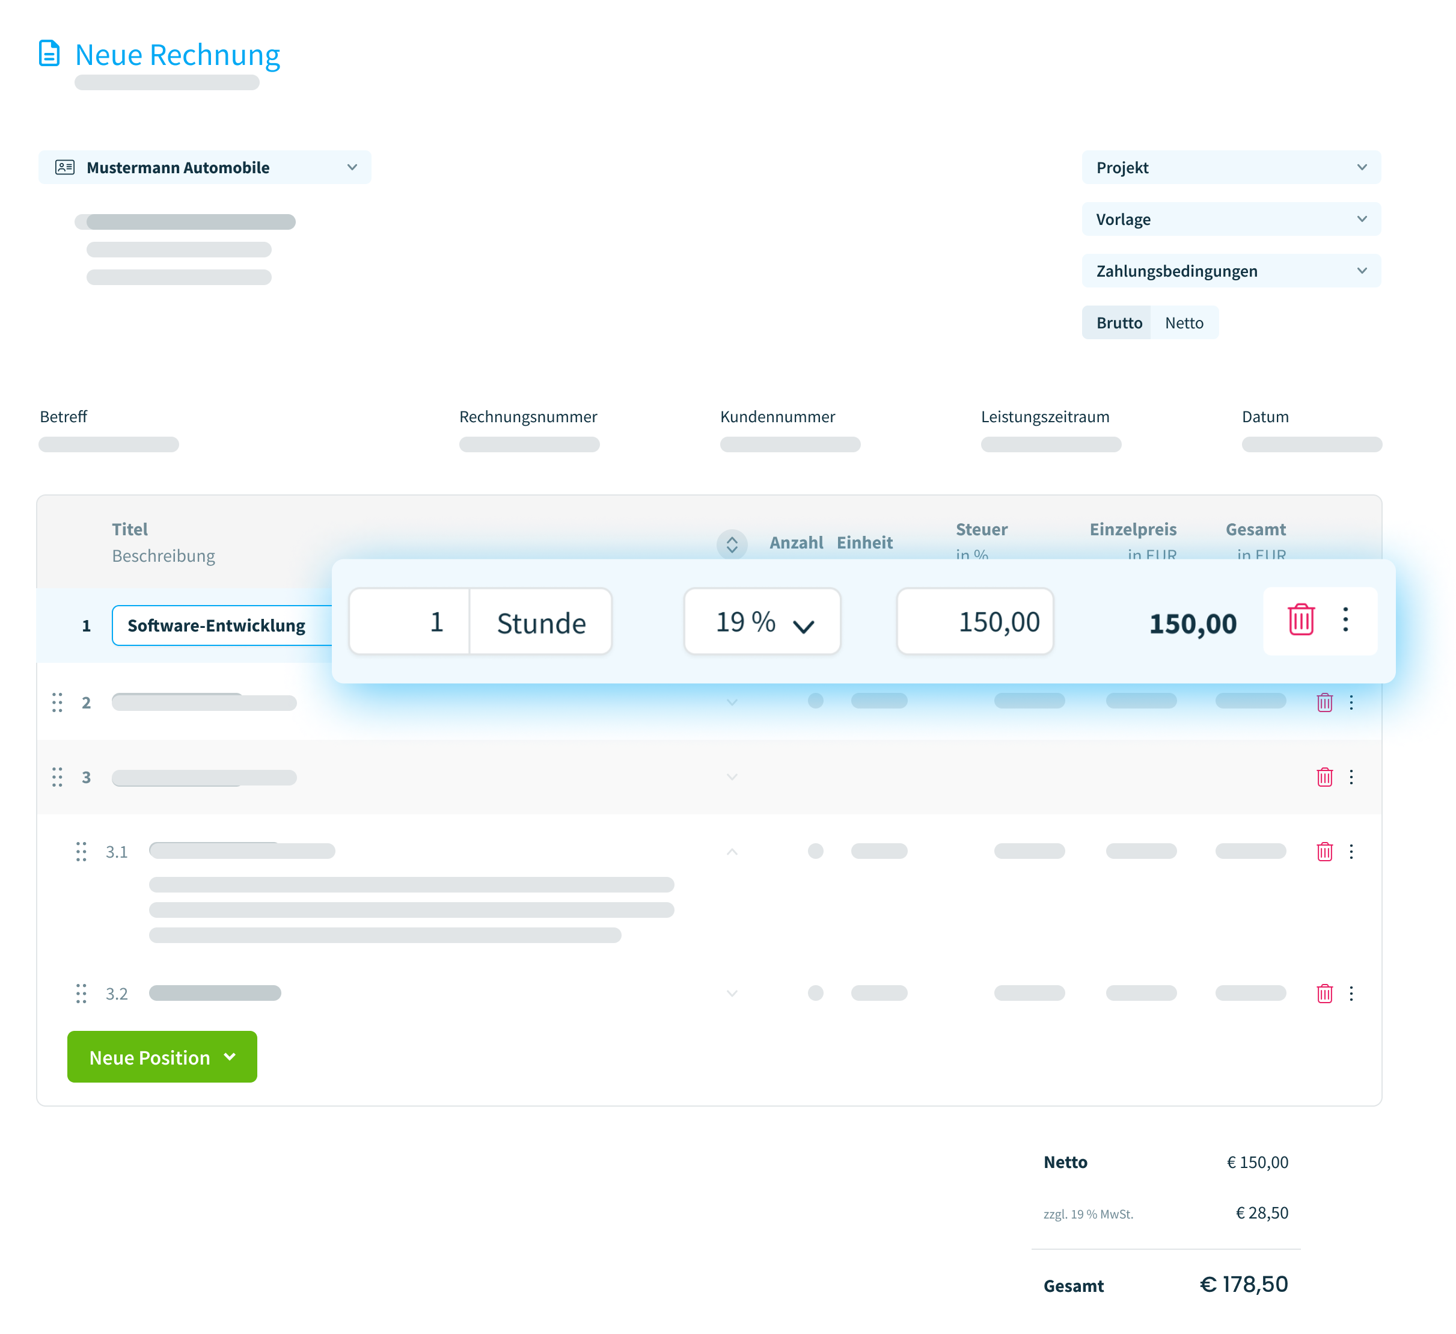
Task: Expand the description of position 3.2
Action: (x=732, y=993)
